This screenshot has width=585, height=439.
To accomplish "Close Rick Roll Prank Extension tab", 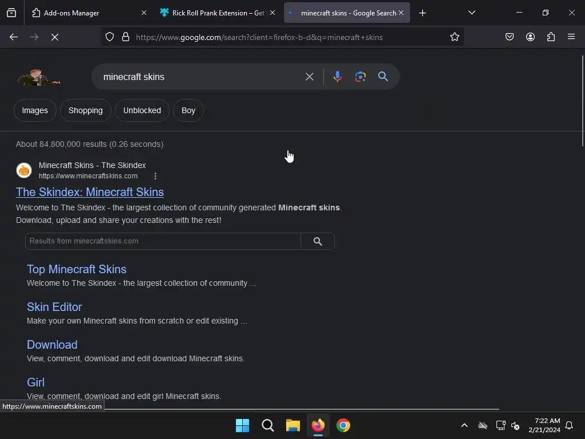I will click(273, 13).
